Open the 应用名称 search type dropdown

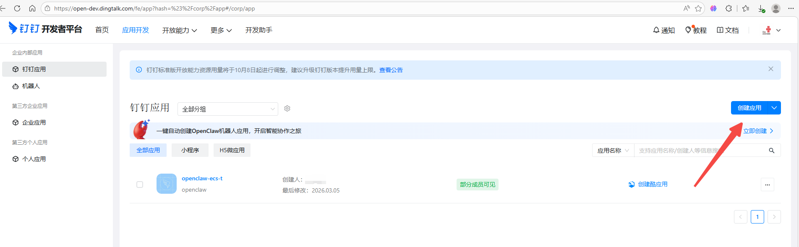[x=613, y=151]
